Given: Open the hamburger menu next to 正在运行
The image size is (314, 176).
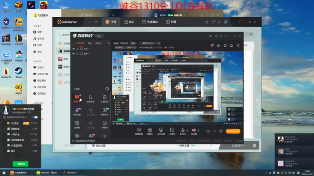Looking at the screenshot, I should coord(254,145).
